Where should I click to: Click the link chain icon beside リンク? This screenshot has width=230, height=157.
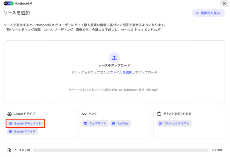coord(84,114)
